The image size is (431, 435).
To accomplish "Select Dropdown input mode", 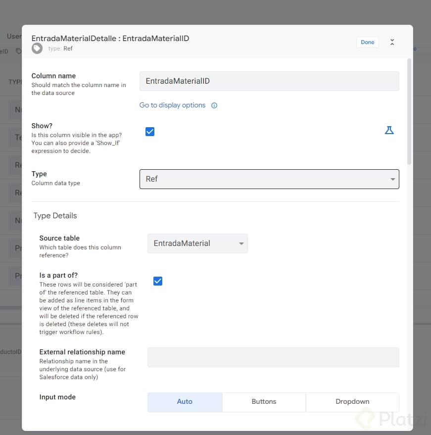I will click(x=352, y=402).
